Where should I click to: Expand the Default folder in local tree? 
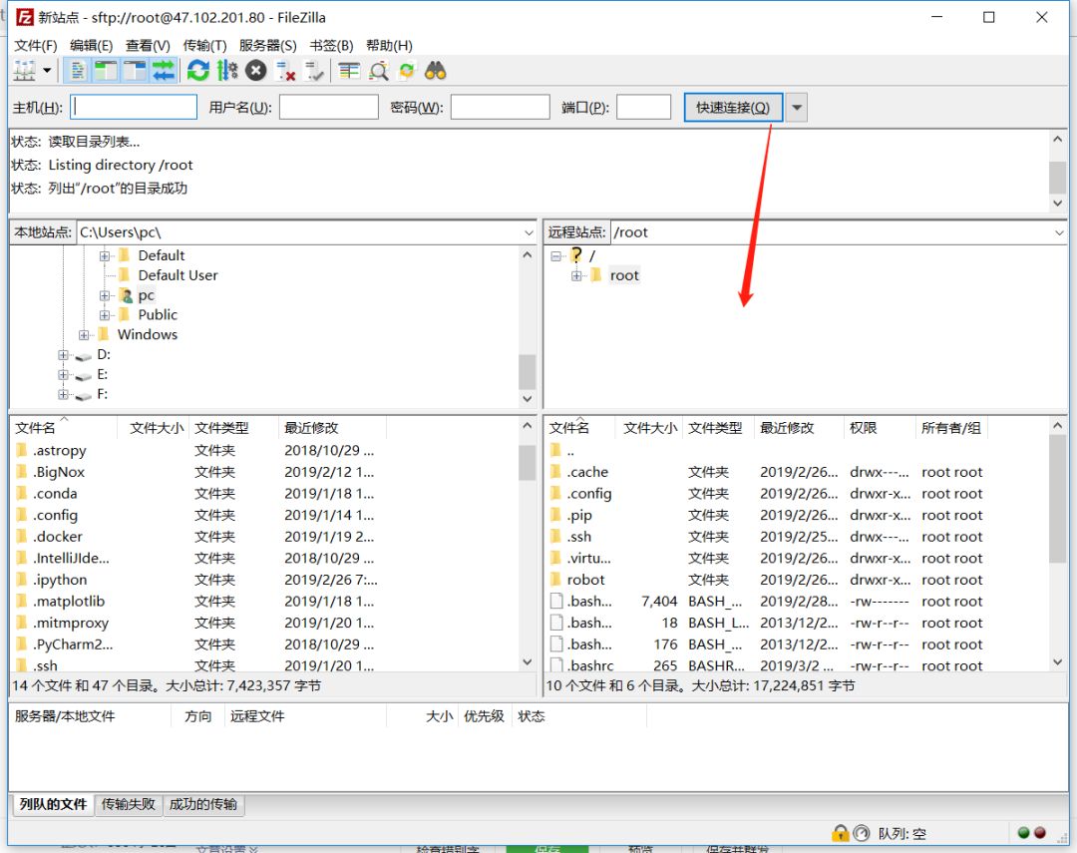click(x=105, y=255)
